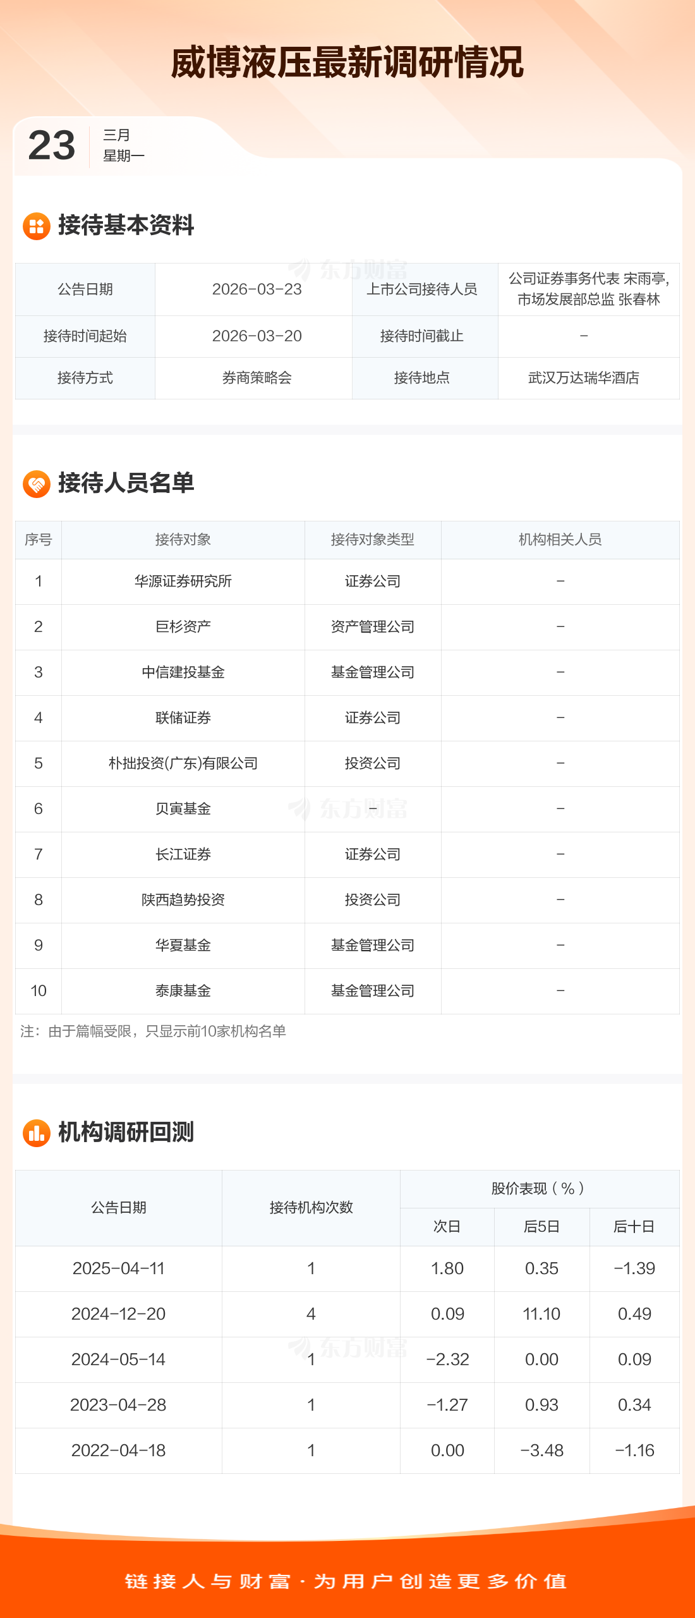This screenshot has height=1618, width=695.
Task: Click the page title 威博液压最新调研情况
Action: coord(347,63)
